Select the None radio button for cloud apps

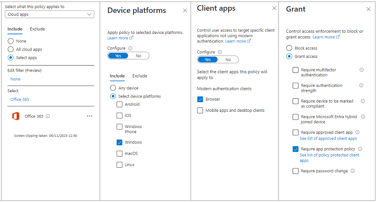10,41
